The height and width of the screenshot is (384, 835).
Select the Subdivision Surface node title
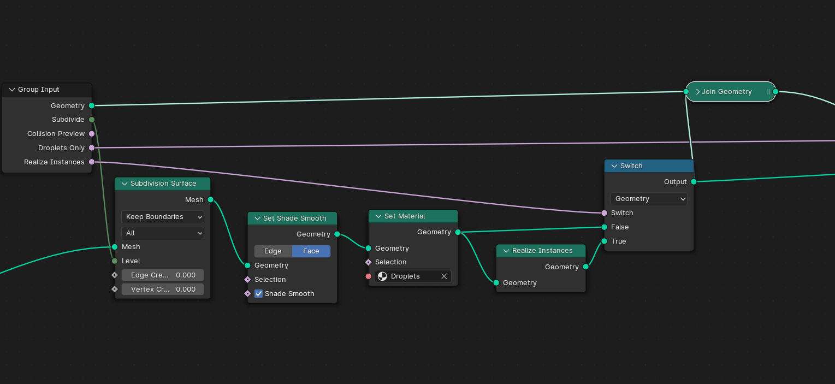tap(163, 184)
